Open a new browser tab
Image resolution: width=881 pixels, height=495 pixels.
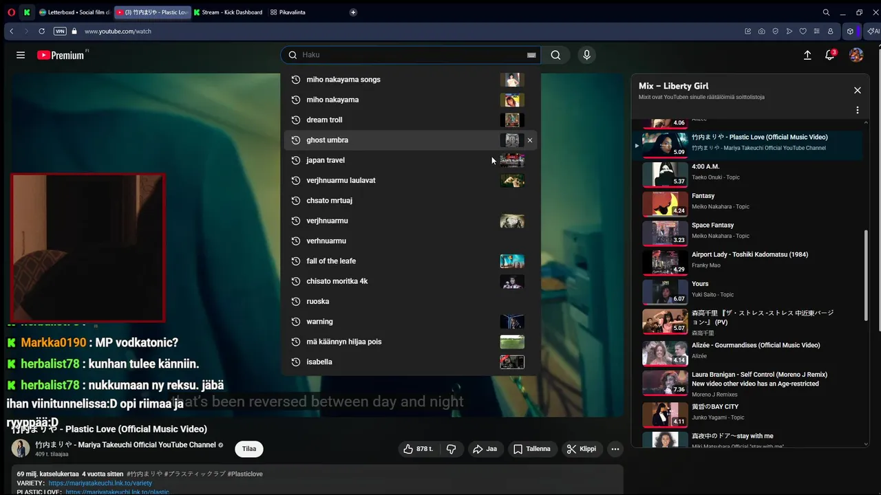(x=353, y=12)
